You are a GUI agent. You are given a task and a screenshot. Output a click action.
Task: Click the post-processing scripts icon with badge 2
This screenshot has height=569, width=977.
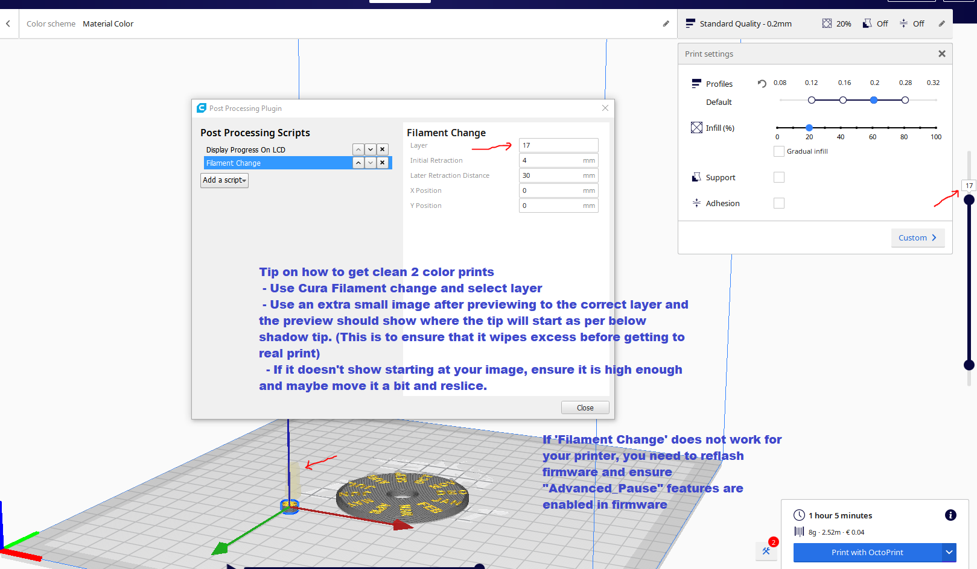pos(766,551)
